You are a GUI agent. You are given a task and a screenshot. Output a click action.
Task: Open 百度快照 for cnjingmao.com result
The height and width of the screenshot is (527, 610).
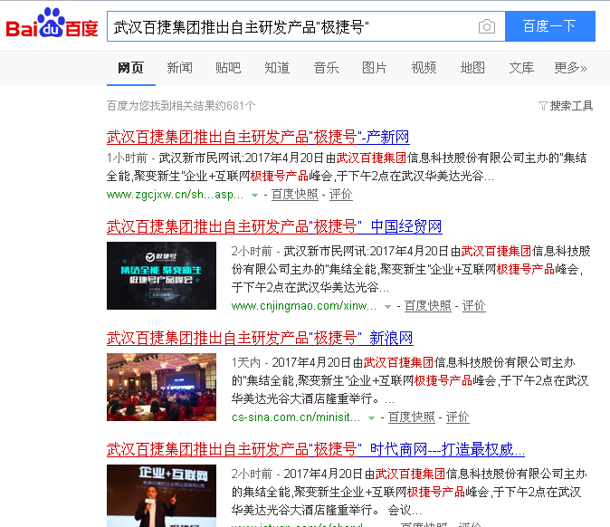(427, 306)
